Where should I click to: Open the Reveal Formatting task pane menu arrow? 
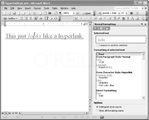142,24
